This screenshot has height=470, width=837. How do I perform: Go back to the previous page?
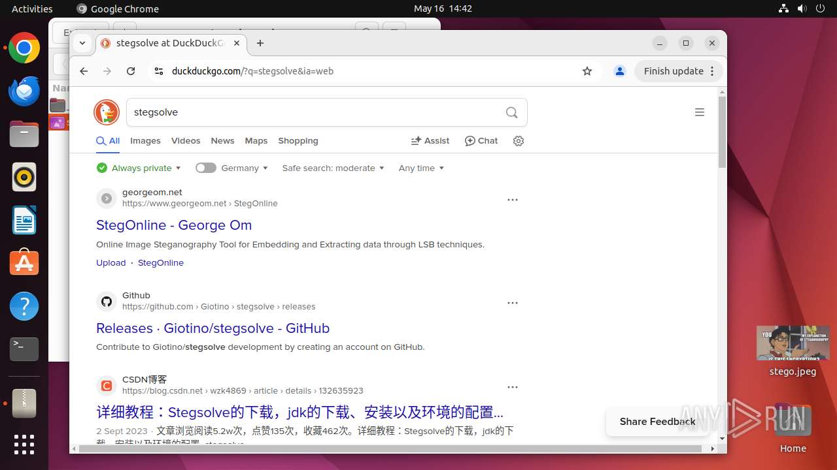coord(84,71)
